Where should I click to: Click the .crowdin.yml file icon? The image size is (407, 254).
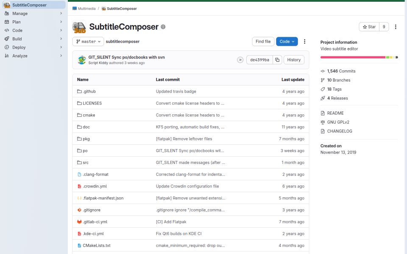coord(79,186)
